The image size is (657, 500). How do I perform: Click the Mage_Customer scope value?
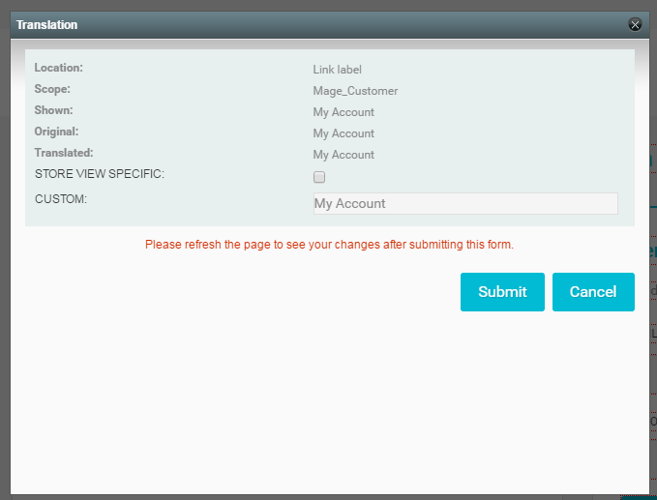pyautogui.click(x=355, y=91)
